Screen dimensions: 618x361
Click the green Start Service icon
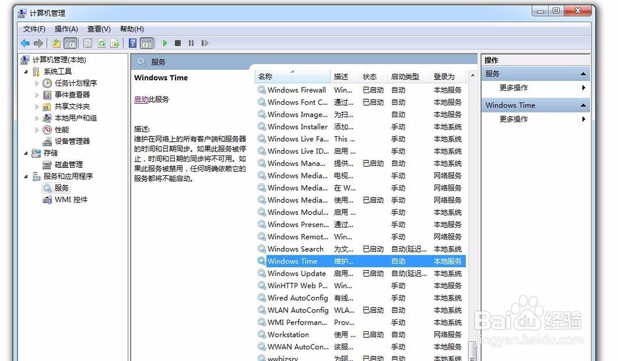point(165,43)
